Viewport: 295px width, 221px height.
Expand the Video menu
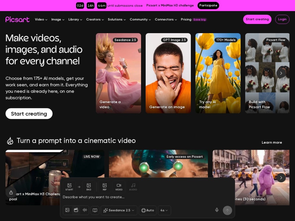(41, 19)
